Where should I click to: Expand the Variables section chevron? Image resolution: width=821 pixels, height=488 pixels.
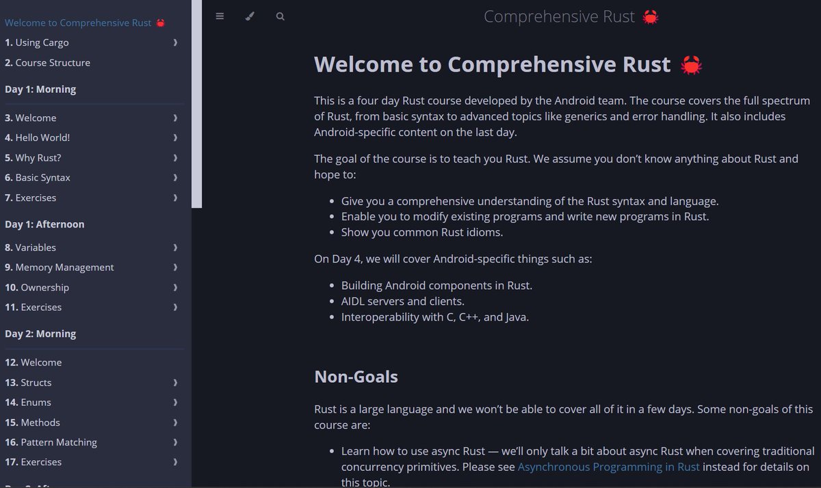pos(175,247)
